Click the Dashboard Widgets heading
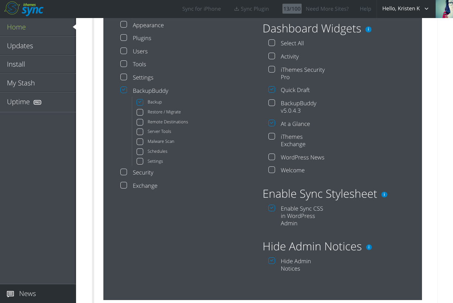 [312, 29]
